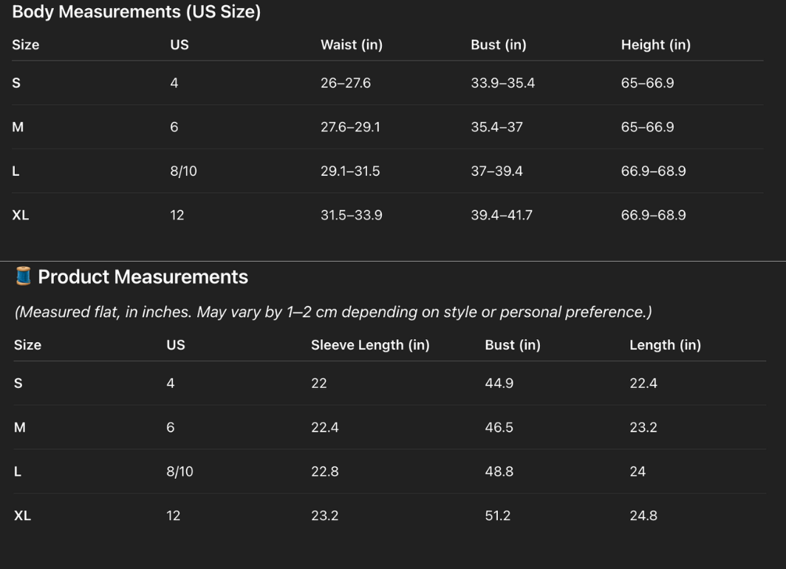Click the 33.9–35.4 bust value
The height and width of the screenshot is (569, 786).
[x=502, y=83]
